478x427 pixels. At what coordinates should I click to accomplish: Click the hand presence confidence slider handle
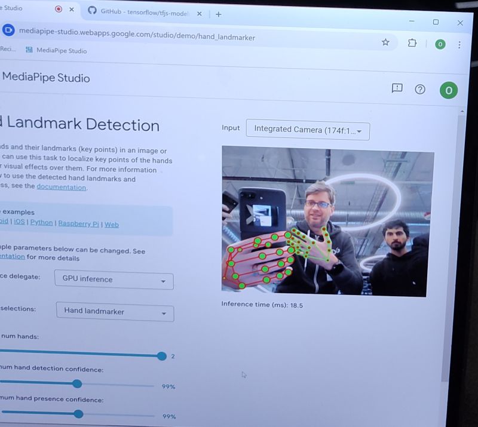[x=78, y=414]
